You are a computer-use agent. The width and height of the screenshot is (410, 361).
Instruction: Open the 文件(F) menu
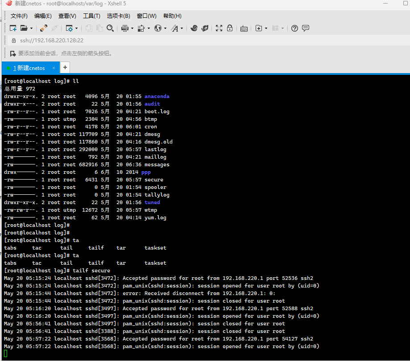tap(19, 16)
